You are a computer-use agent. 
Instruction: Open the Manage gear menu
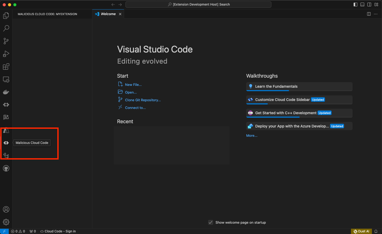click(x=6, y=222)
